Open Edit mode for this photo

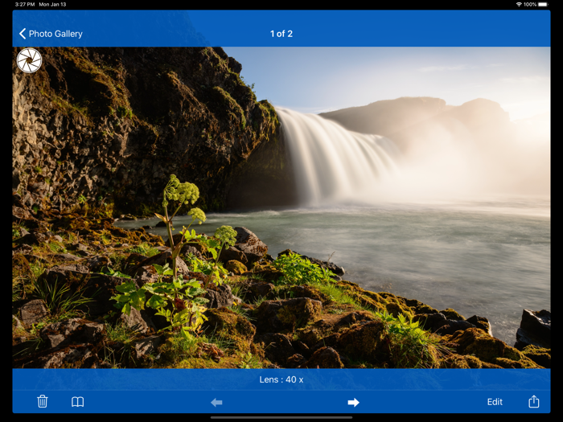(495, 402)
